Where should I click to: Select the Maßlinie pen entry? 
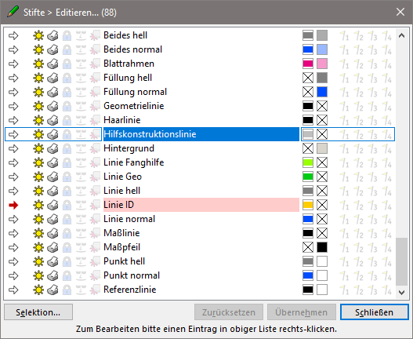(x=121, y=233)
